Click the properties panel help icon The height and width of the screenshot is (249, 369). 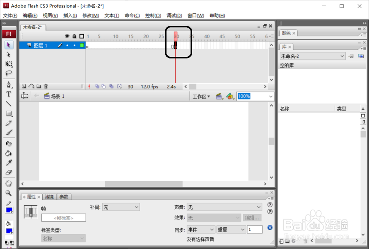[270, 204]
